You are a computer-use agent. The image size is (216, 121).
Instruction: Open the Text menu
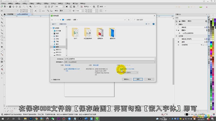tap(53, 3)
